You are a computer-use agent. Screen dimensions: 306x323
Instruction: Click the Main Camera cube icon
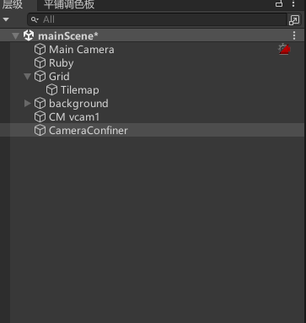point(40,50)
